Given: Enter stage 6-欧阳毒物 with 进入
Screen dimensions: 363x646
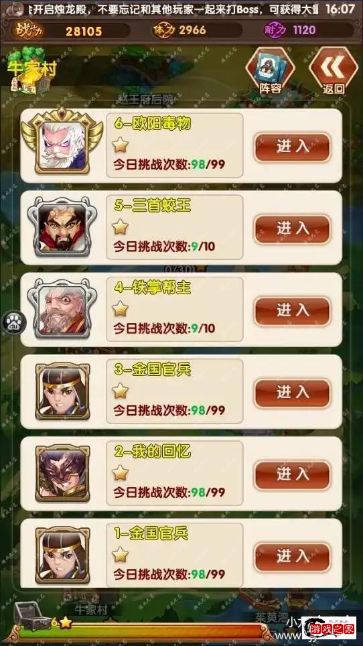Looking at the screenshot, I should click(x=292, y=147).
